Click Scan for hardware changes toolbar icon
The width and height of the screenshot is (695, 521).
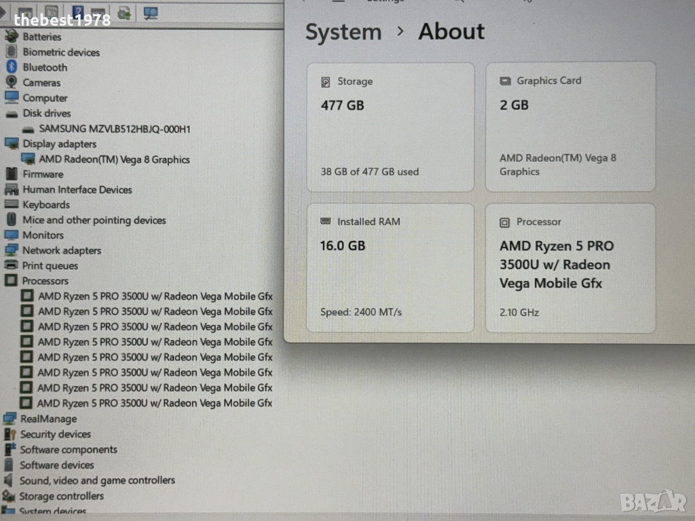(151, 12)
